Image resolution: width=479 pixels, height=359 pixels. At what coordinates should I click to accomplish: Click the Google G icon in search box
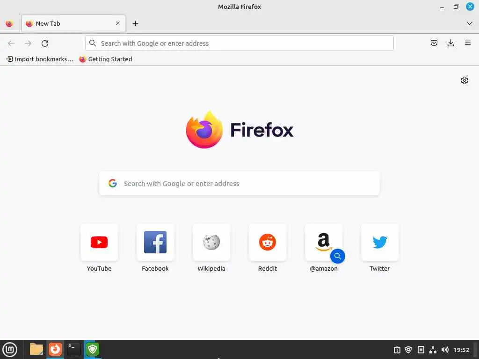click(x=113, y=183)
